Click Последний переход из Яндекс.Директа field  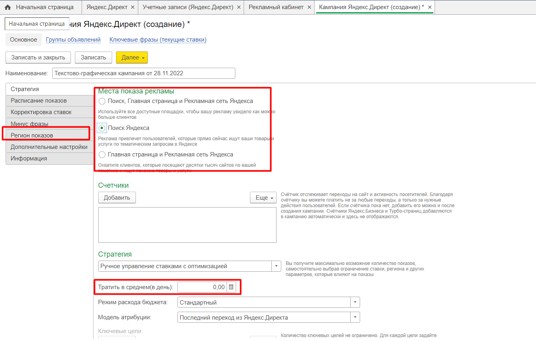tap(264, 317)
